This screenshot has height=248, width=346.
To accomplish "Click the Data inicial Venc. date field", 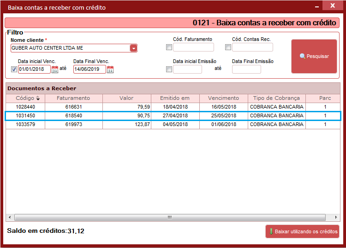I will 34,69.
